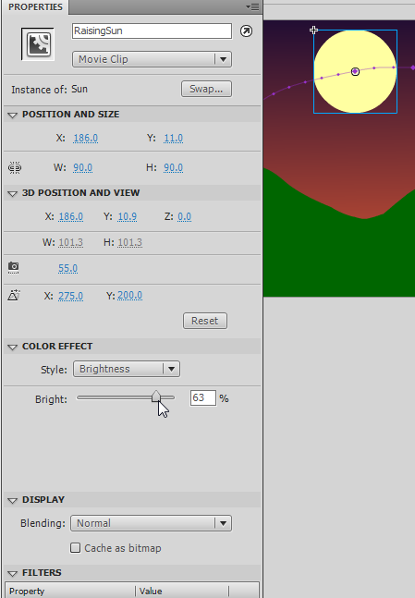415x598 pixels.
Task: Enable the Cache as bitmap checkbox
Action: click(75, 548)
